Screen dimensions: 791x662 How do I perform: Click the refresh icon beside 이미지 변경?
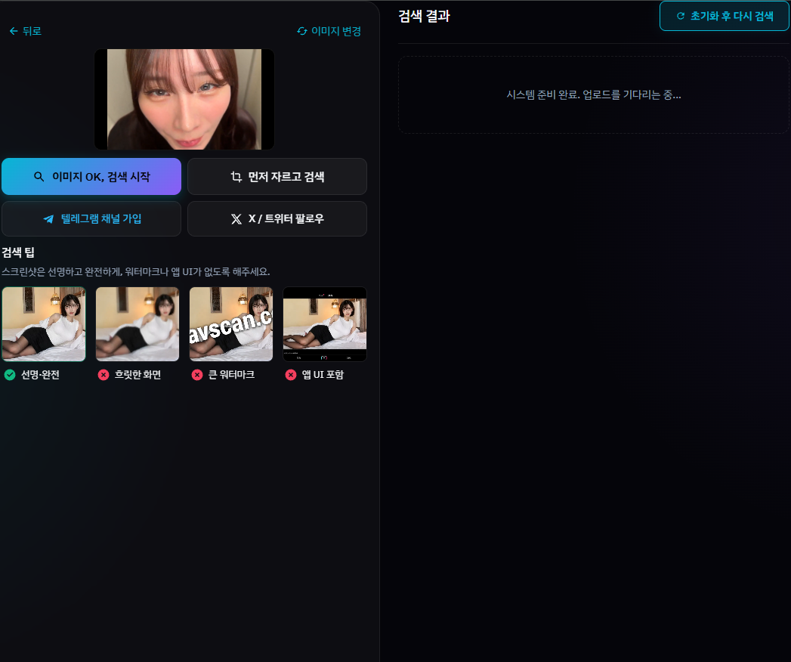pos(302,31)
